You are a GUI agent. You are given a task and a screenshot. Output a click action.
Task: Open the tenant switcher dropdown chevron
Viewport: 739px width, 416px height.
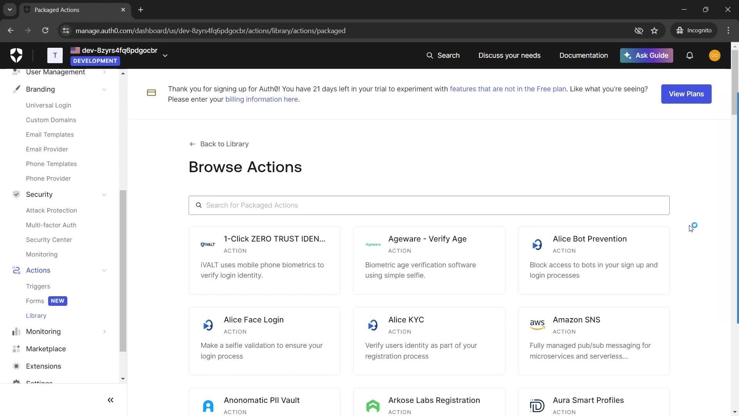[x=165, y=55]
